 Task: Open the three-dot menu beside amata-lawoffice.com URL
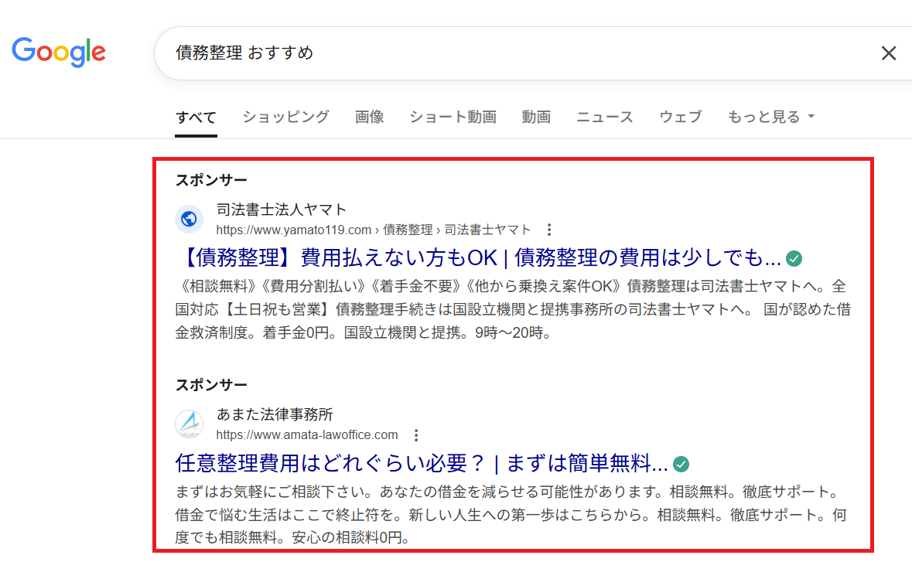(415, 435)
